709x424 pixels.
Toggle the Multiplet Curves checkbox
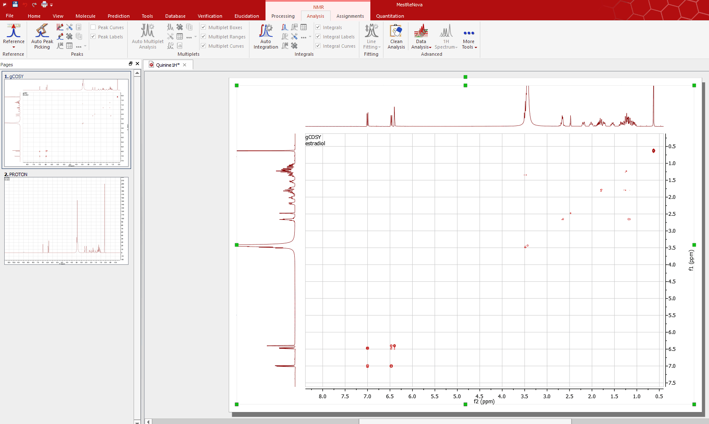[203, 46]
